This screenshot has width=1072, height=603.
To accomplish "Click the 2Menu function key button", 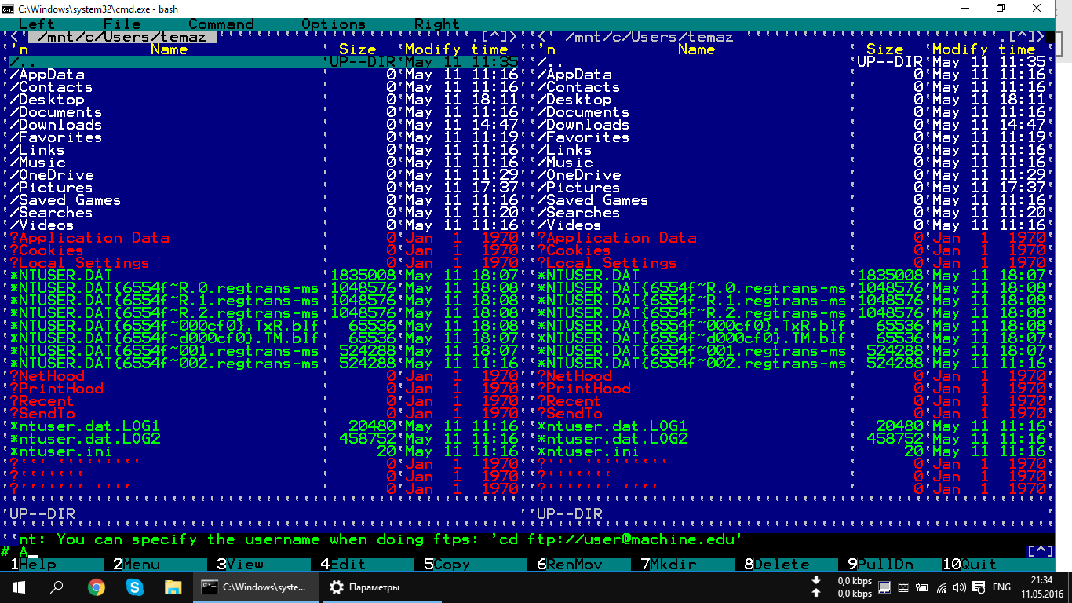I will coord(160,564).
